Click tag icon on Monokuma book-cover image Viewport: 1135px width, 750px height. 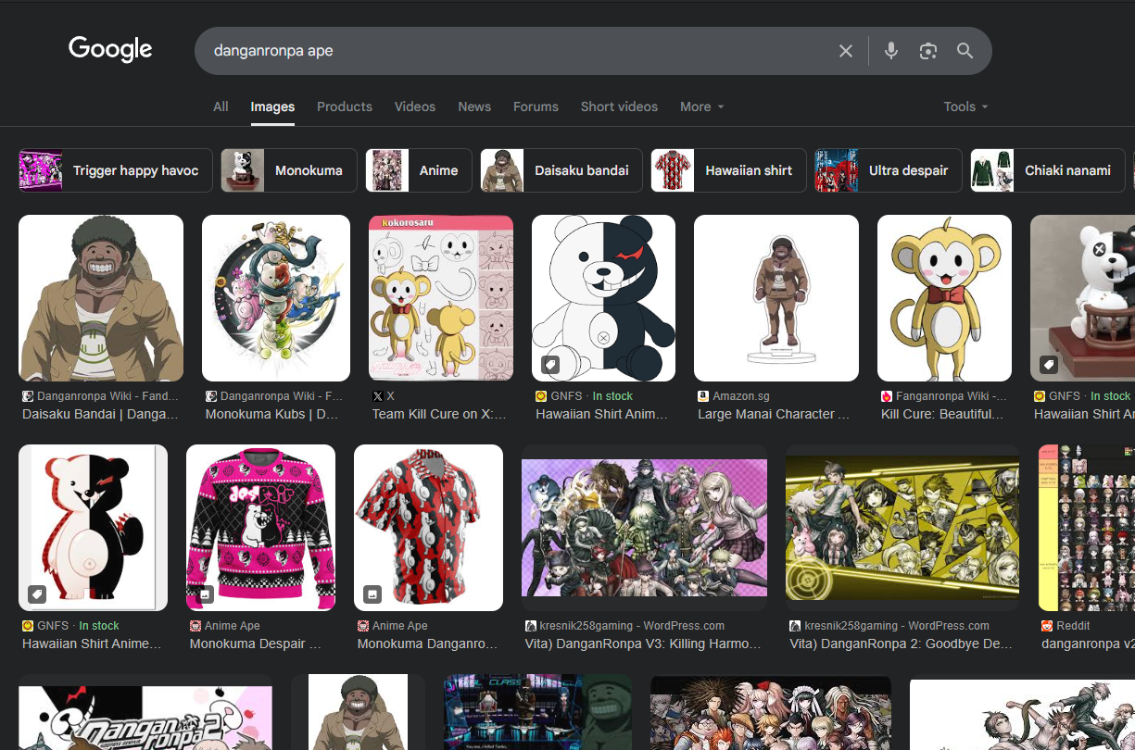point(37,594)
